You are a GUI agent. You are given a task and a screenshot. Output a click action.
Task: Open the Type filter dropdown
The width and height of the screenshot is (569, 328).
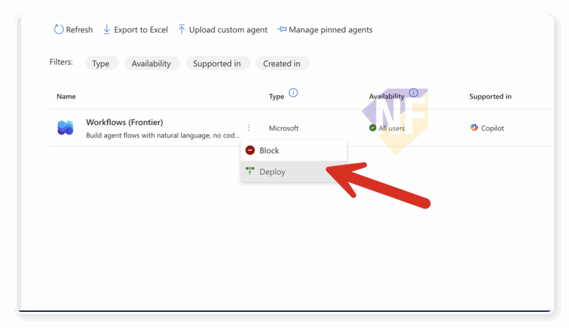tap(101, 64)
